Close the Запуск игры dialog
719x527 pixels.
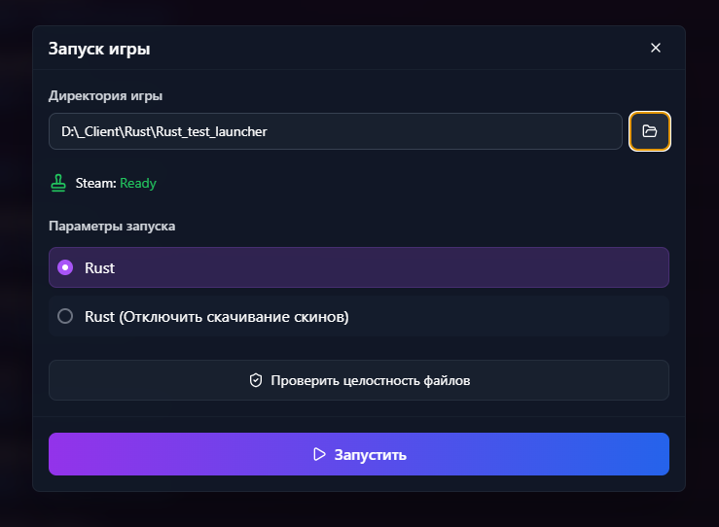click(x=656, y=48)
